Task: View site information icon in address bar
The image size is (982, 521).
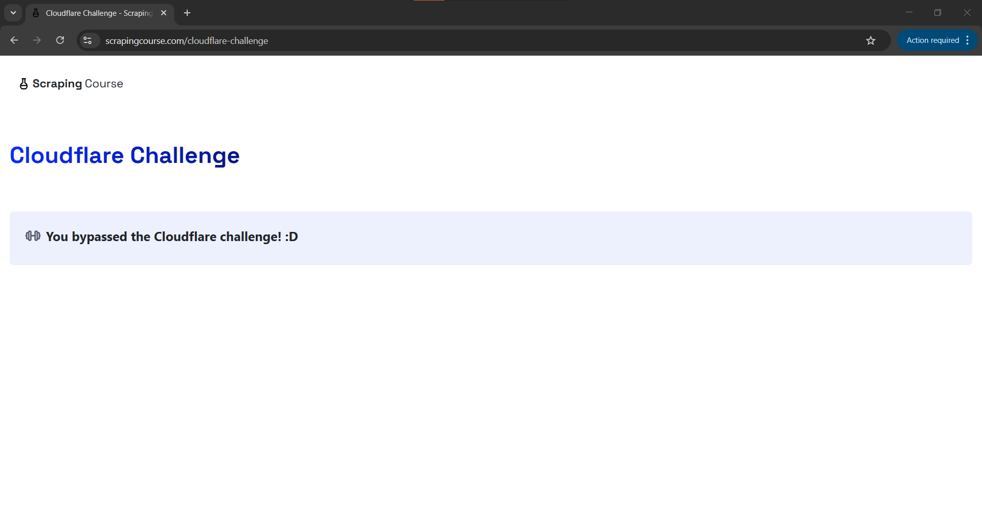Action: point(88,40)
